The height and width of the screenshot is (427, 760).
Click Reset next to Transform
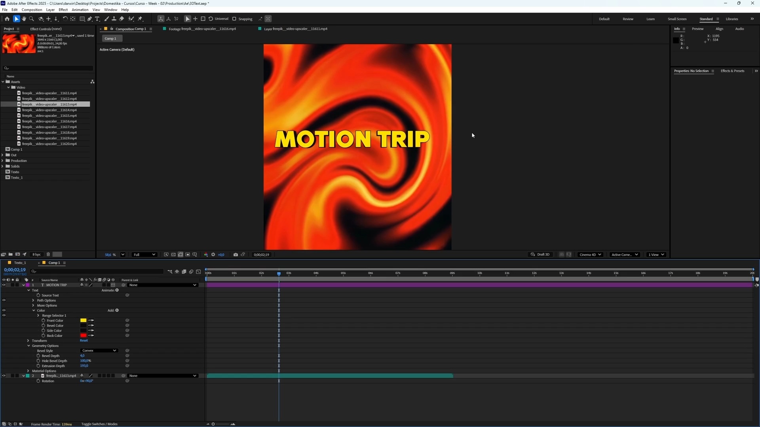point(84,340)
